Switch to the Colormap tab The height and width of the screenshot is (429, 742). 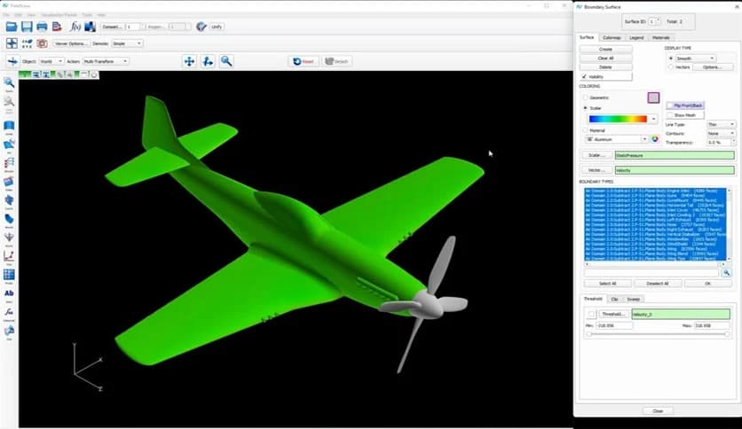click(x=612, y=37)
